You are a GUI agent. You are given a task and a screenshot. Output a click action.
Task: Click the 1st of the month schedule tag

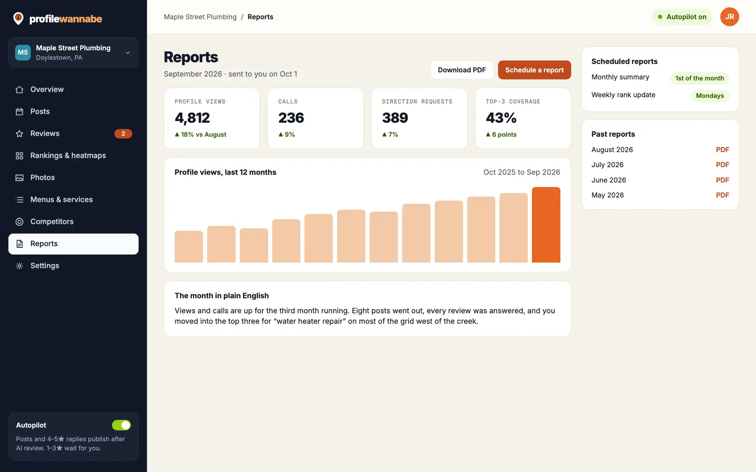pos(699,78)
